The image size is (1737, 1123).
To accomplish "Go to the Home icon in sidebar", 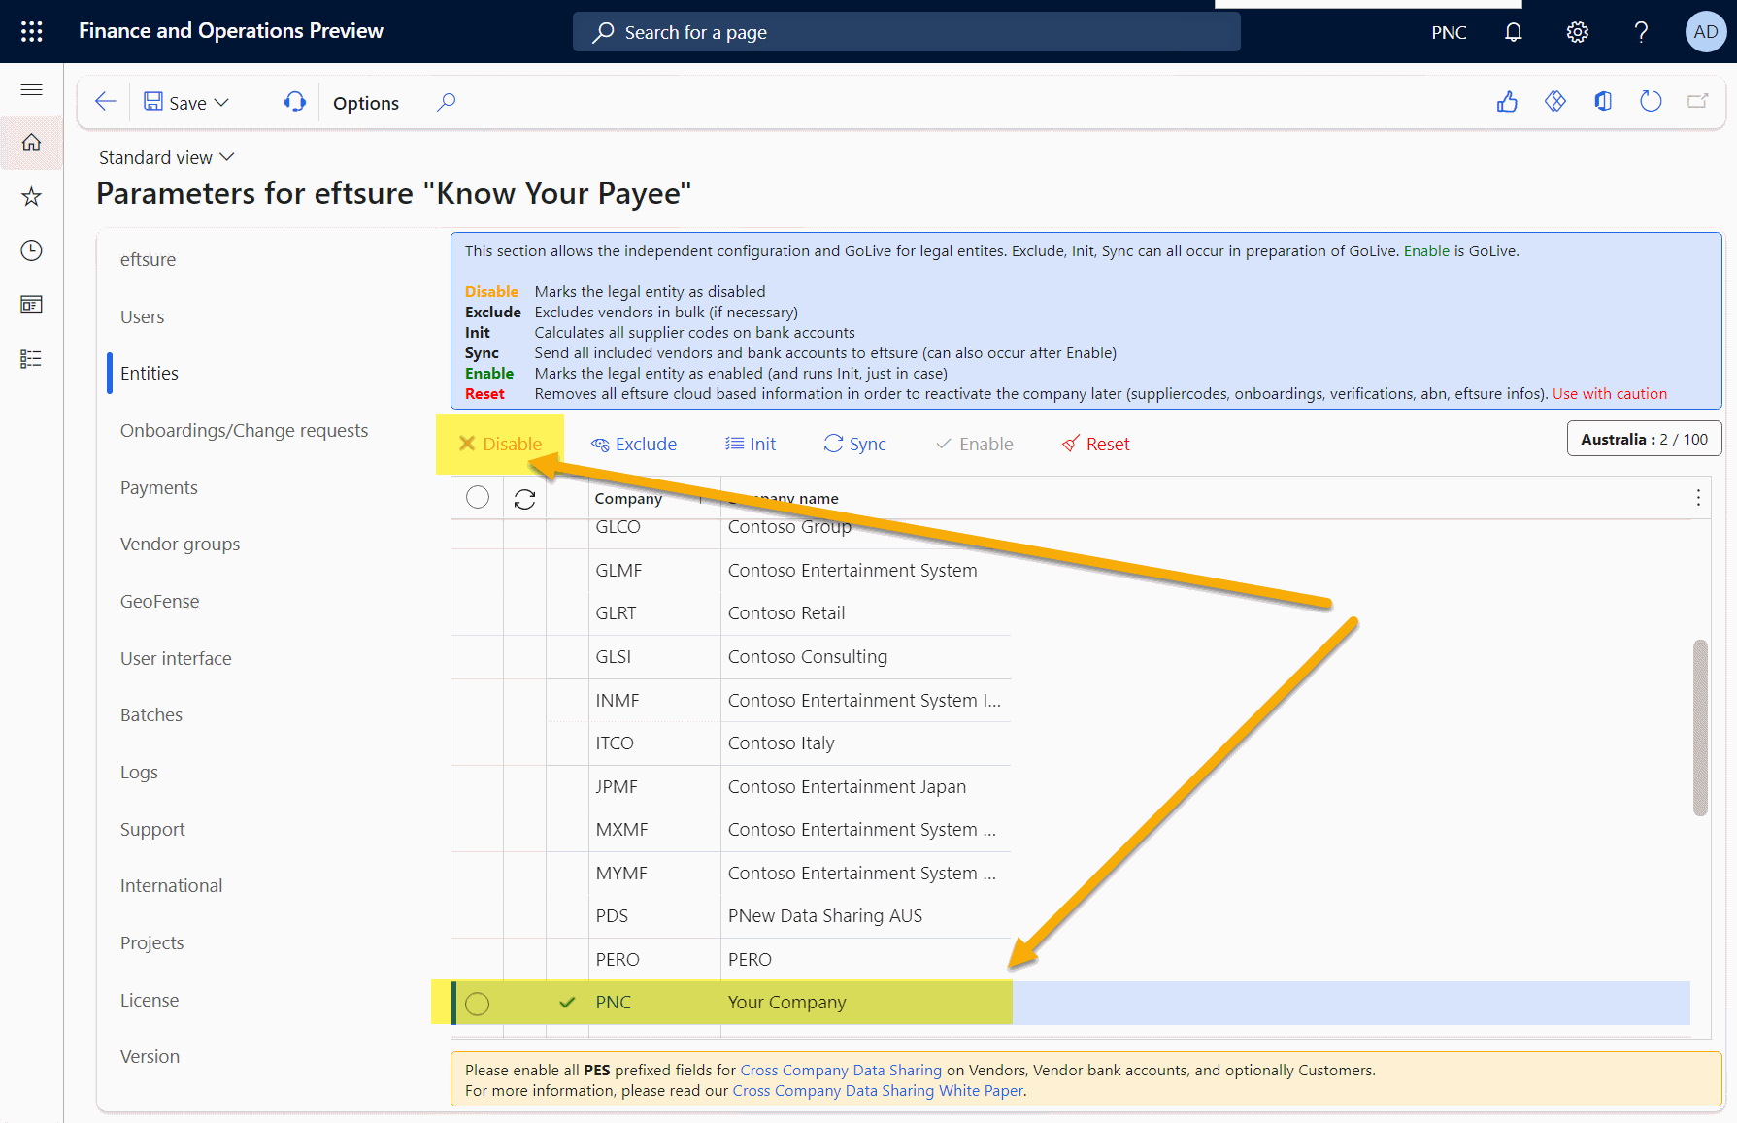I will pos(31,143).
